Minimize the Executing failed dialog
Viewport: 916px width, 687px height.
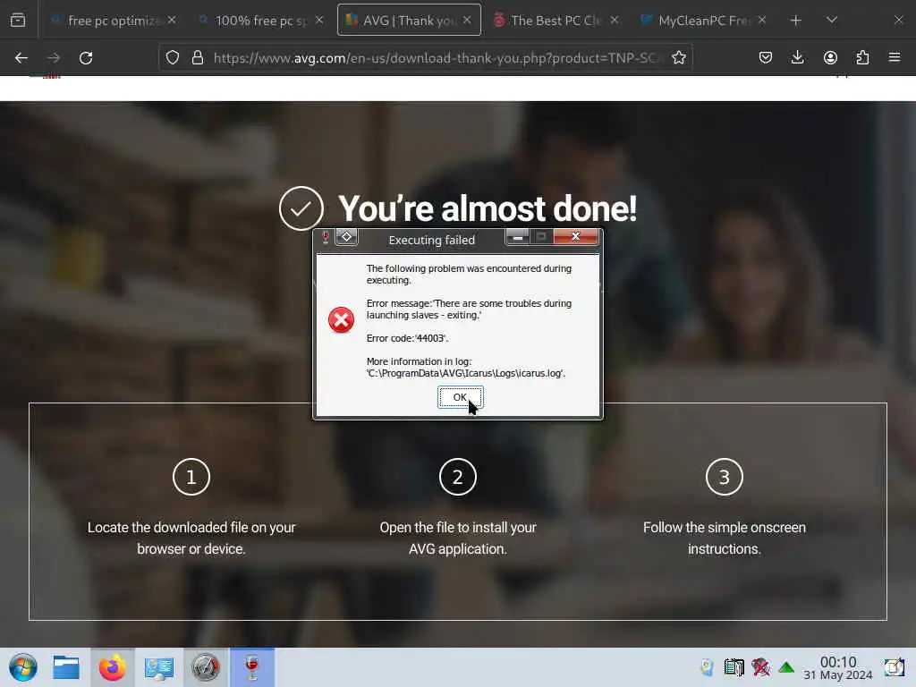point(518,236)
